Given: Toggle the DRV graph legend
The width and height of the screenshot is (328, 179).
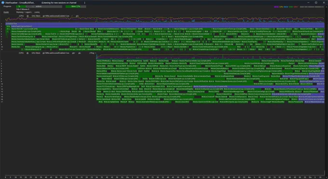Looking at the screenshot, I should pos(296,7).
